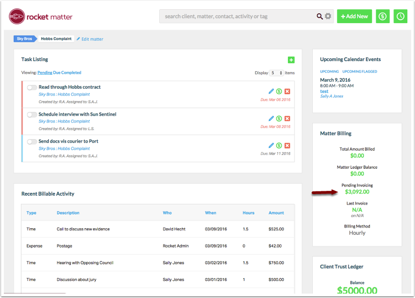Click the 03/02/2016 date cell
This screenshot has width=415, height=298.
pos(216,263)
